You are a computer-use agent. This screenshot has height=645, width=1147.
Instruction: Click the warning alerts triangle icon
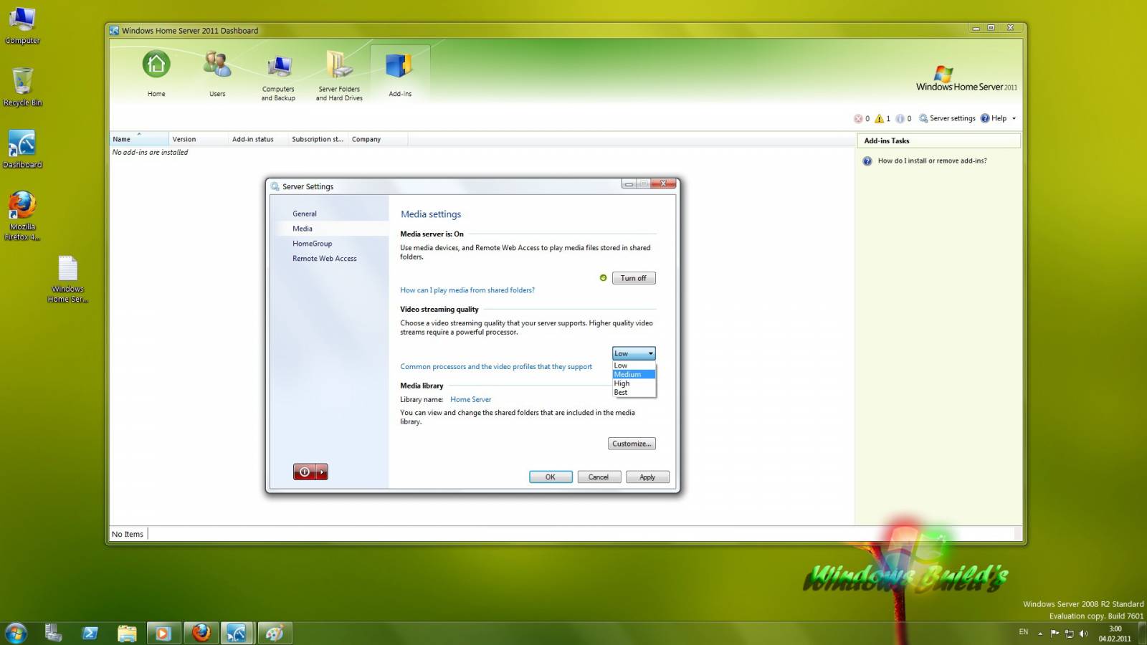coord(879,119)
